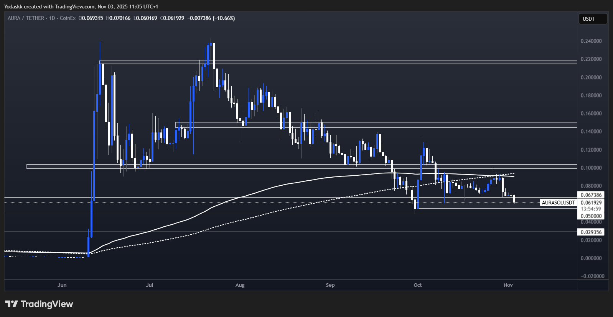Click the AURASOLUSDT price line label
Screen dimensions: 613x317
pos(558,203)
